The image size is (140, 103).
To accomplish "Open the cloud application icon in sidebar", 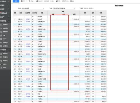I will point(1,64).
